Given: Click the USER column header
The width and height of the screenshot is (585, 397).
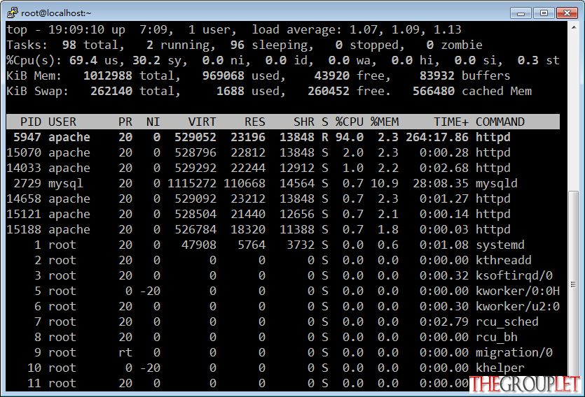Looking at the screenshot, I should coord(62,122).
